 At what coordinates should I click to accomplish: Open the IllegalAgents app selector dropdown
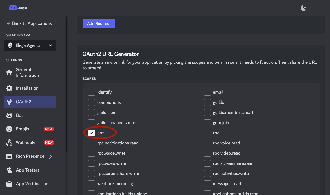point(30,45)
